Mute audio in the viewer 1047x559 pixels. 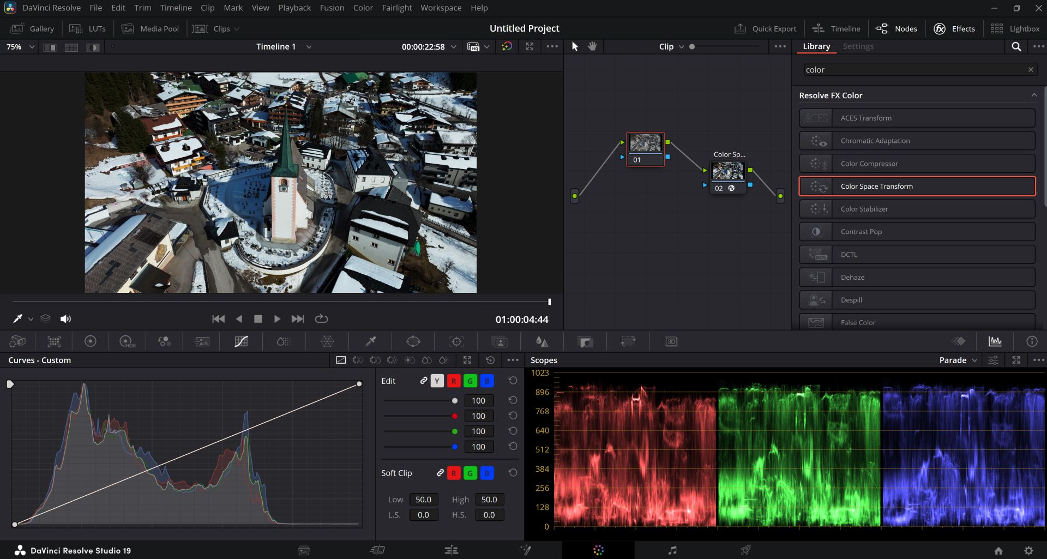coord(65,318)
